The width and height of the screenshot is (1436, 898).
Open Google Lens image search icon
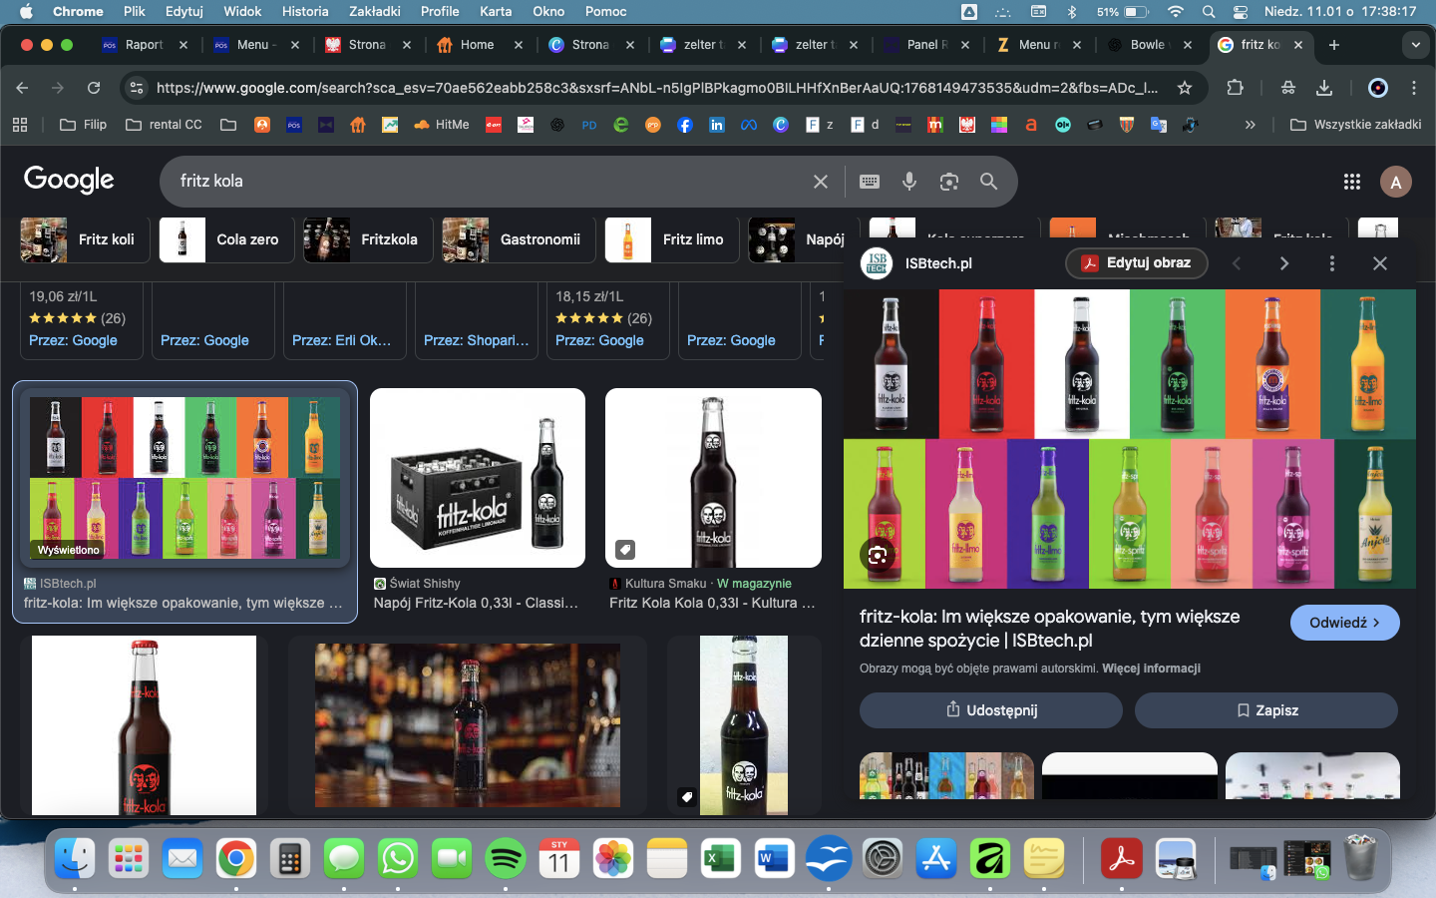948,181
